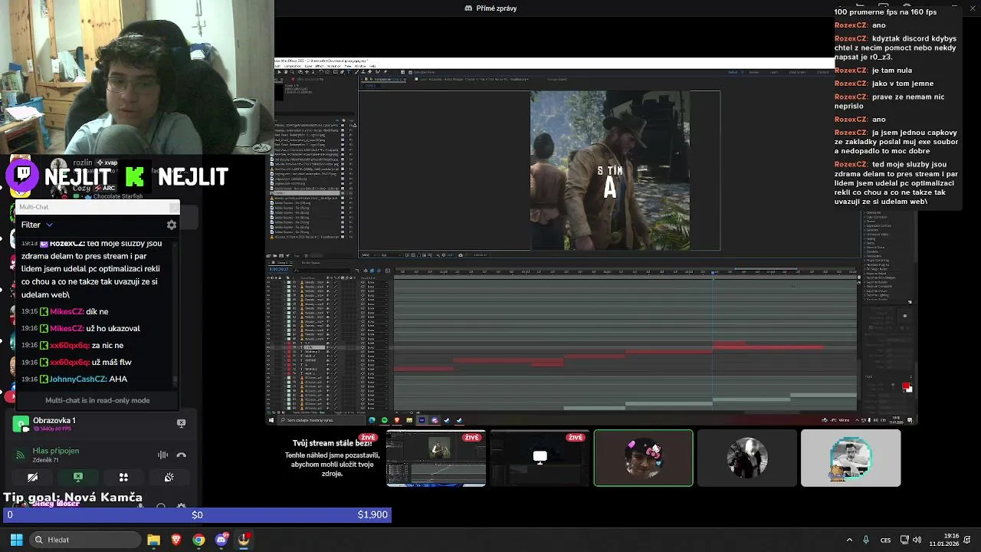Screen dimensions: 981x552
Task: Open the activities launcher button
Action: [123, 477]
